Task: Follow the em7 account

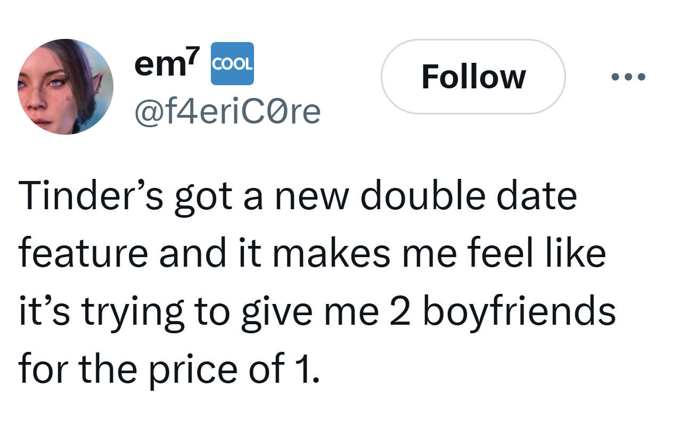Action: (473, 77)
